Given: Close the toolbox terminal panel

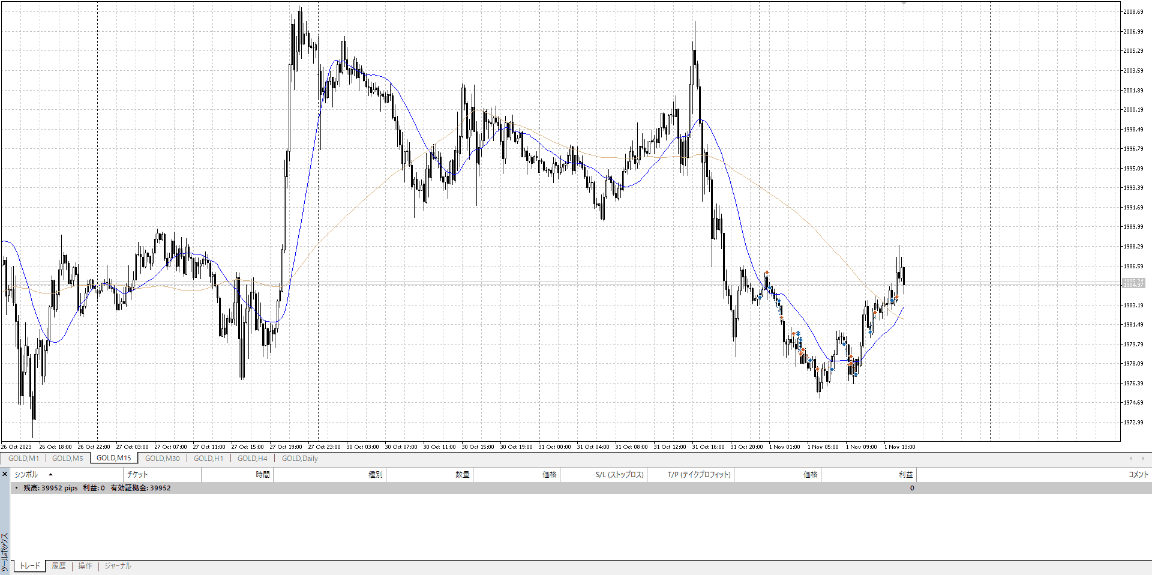Looking at the screenshot, I should (5, 474).
